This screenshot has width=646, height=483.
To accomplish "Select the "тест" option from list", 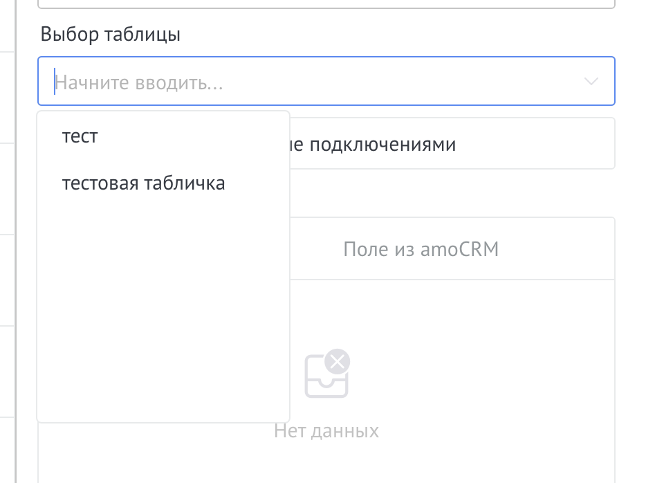I will pyautogui.click(x=80, y=136).
